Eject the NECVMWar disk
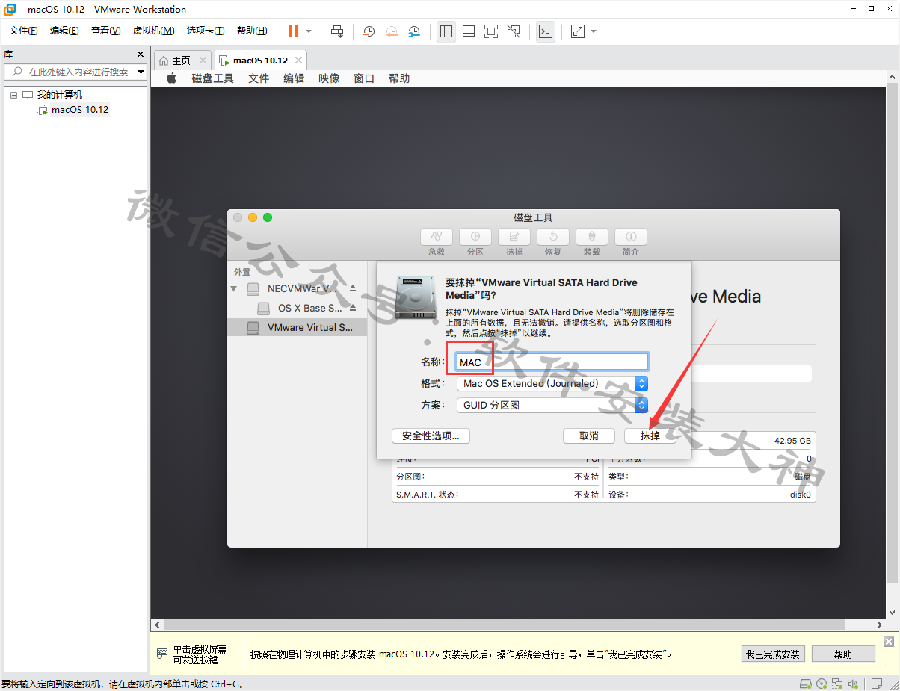 (x=353, y=288)
